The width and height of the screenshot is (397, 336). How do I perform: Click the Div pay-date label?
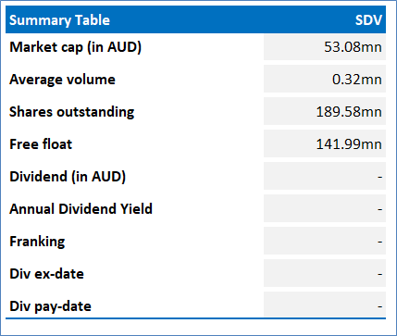coord(50,306)
